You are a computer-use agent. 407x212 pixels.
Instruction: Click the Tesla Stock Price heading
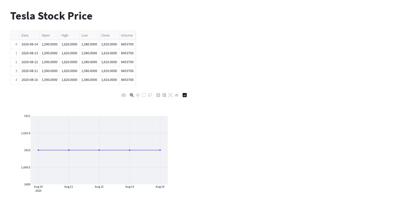(x=51, y=16)
